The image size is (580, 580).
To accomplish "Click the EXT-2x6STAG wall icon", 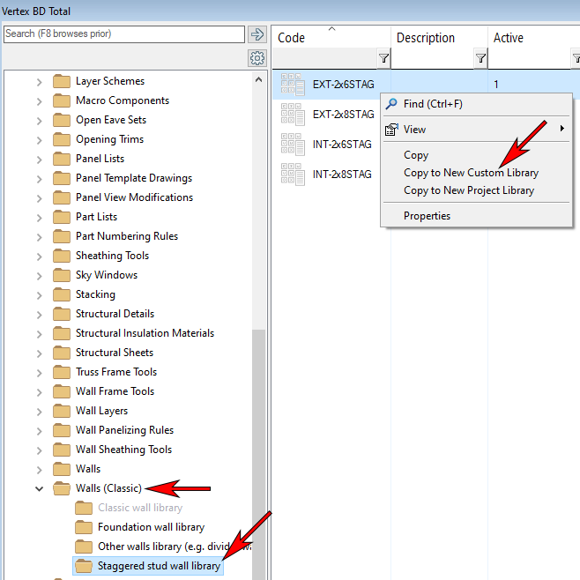I will pos(293,85).
